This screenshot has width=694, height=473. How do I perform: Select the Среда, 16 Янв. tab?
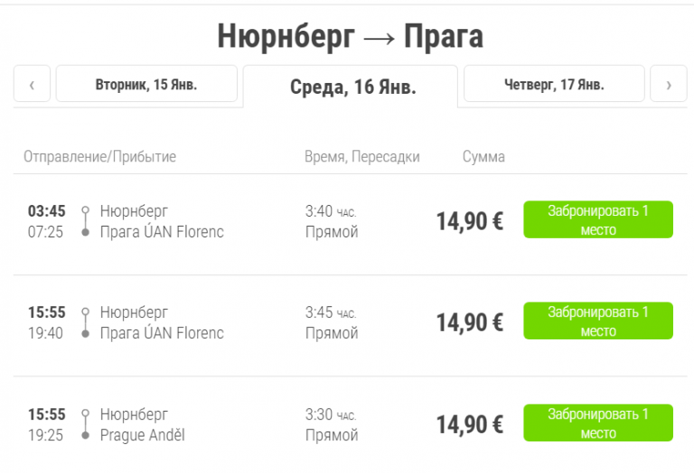[352, 87]
